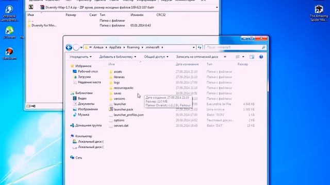Viewport: 330px width, 185px height.
Task: Click the search magnifier icon
Action: [x=263, y=47]
